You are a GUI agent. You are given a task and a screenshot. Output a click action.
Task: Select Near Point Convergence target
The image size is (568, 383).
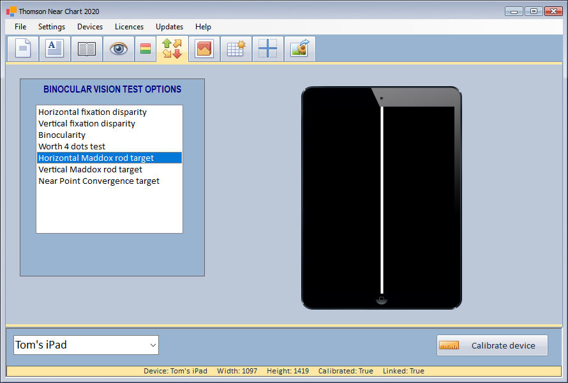99,181
